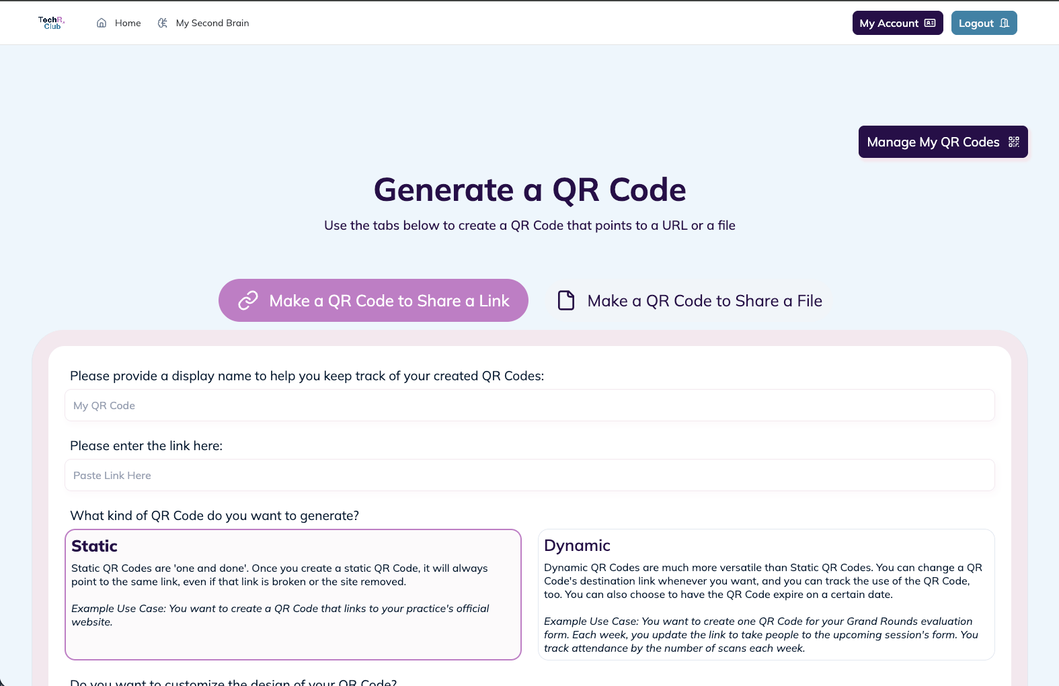1059x686 pixels.
Task: Click the Paste Link Here field
Action: tap(529, 476)
